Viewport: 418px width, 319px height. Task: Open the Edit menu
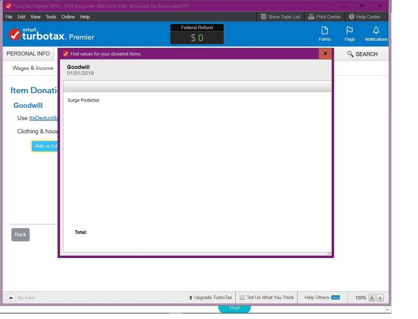click(x=21, y=17)
